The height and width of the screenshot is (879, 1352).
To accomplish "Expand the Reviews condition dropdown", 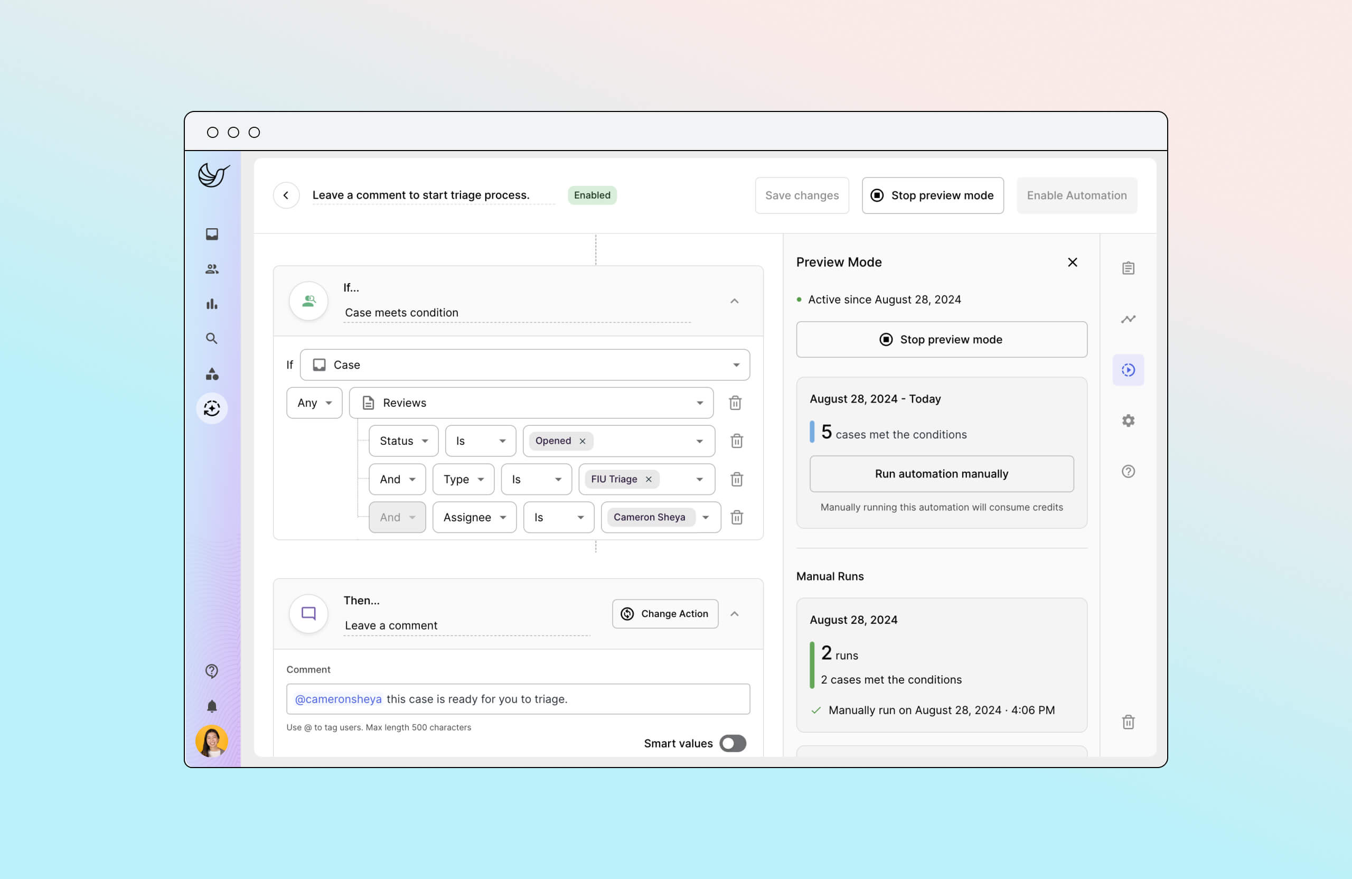I will (700, 403).
